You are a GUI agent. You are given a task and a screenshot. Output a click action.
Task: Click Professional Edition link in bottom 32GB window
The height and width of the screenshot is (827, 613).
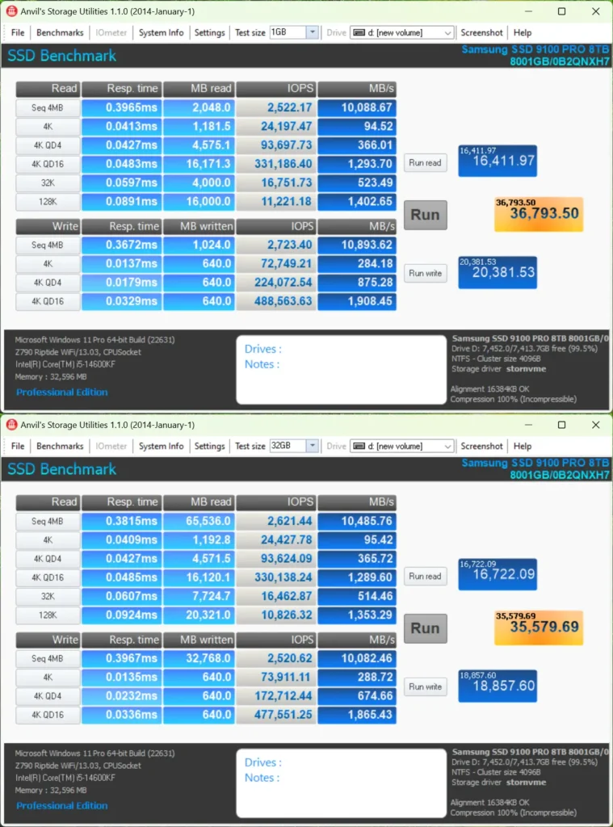click(61, 805)
